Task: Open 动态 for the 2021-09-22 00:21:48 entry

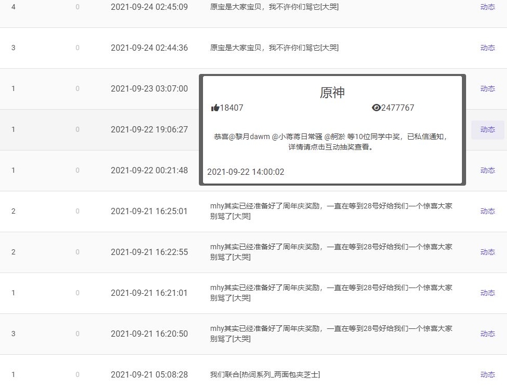Action: point(487,171)
